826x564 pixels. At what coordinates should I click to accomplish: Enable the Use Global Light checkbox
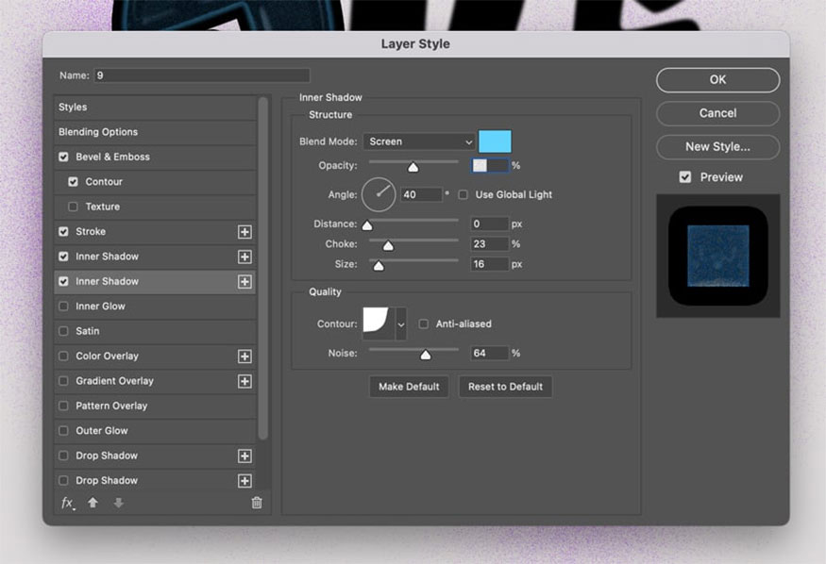click(x=463, y=194)
